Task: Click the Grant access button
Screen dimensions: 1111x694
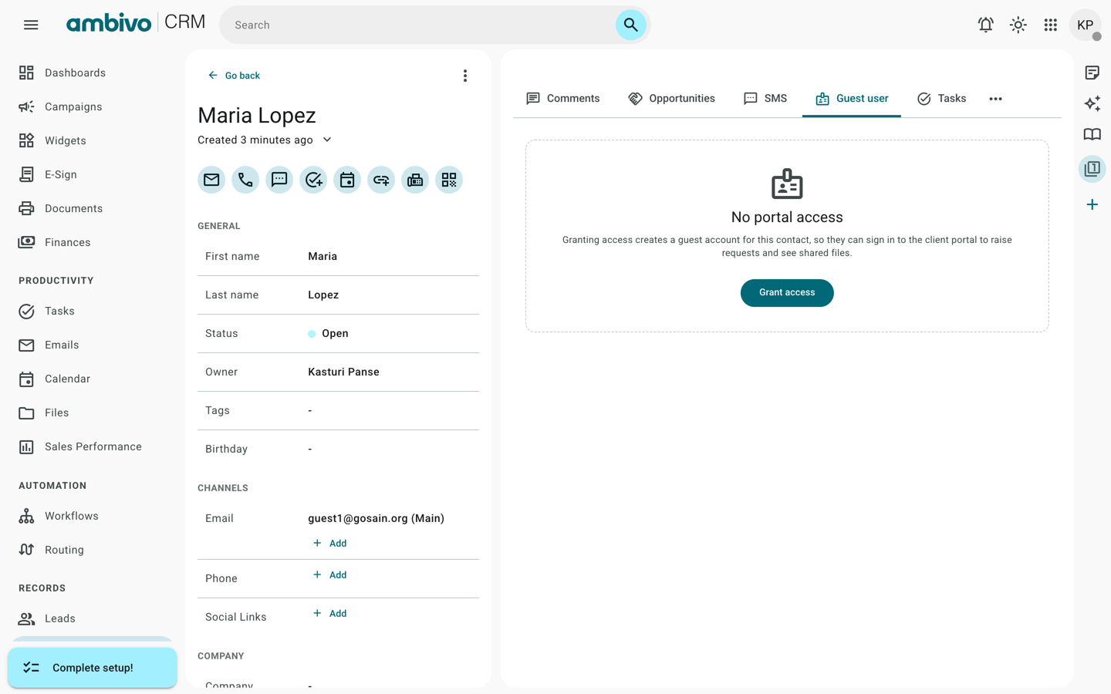Action: coord(787,293)
